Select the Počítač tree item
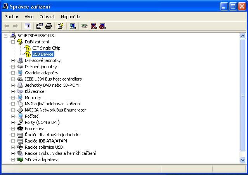This screenshot has width=248, height=175. (31, 116)
